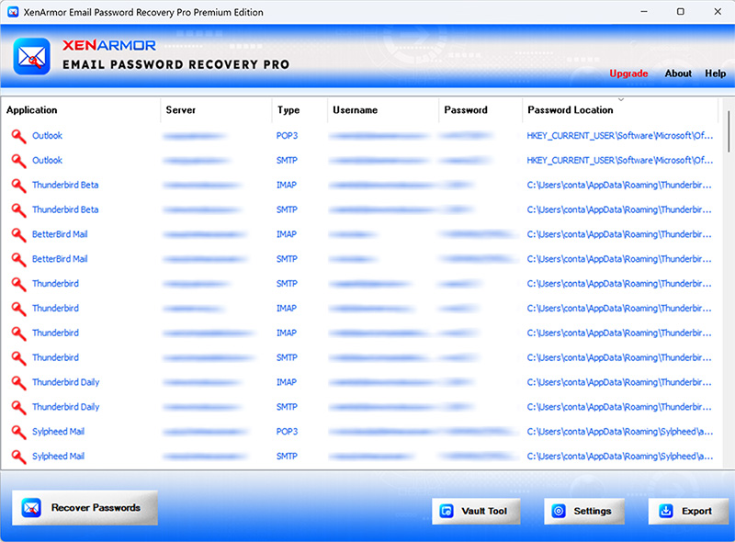The image size is (735, 542).
Task: Click the title bar app icon
Action: point(13,12)
